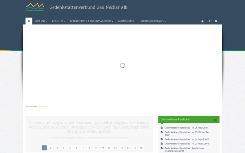The image size is (245, 153).
Task: Select quote page 3
Action: 57,148
